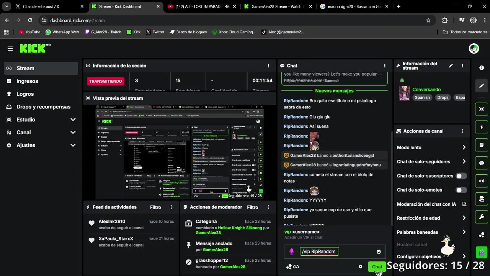The height and width of the screenshot is (276, 490).
Task: Reload the page with browser refresh icon
Action: coord(30,20)
